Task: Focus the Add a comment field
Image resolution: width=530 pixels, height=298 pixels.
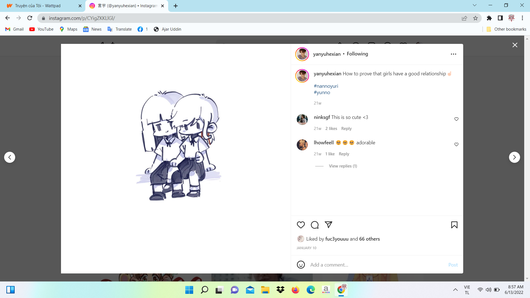Action: pos(377,265)
